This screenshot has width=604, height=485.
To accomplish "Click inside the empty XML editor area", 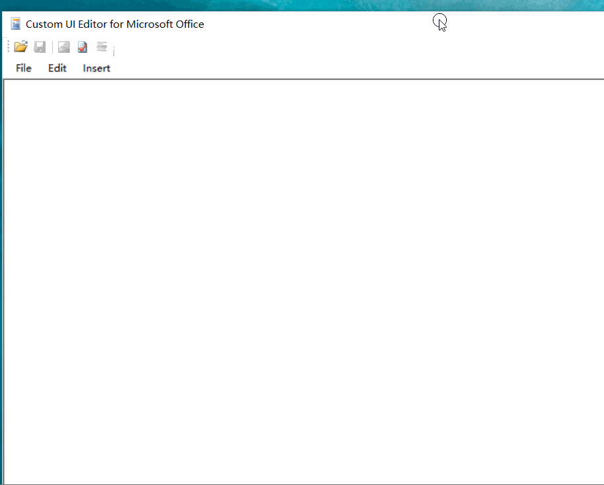I will click(304, 281).
